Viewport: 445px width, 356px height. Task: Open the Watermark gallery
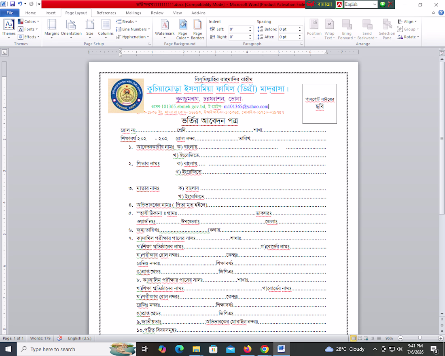(165, 29)
